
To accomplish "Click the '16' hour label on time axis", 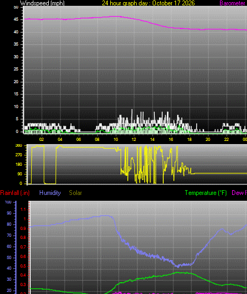I will click(171, 139).
